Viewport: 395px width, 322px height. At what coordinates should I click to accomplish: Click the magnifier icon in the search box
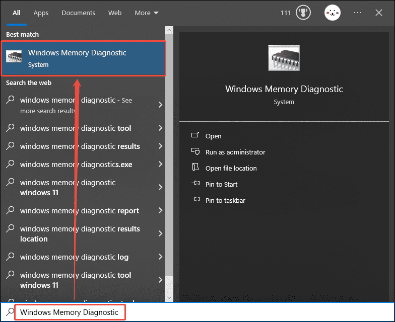pyautogui.click(x=10, y=312)
